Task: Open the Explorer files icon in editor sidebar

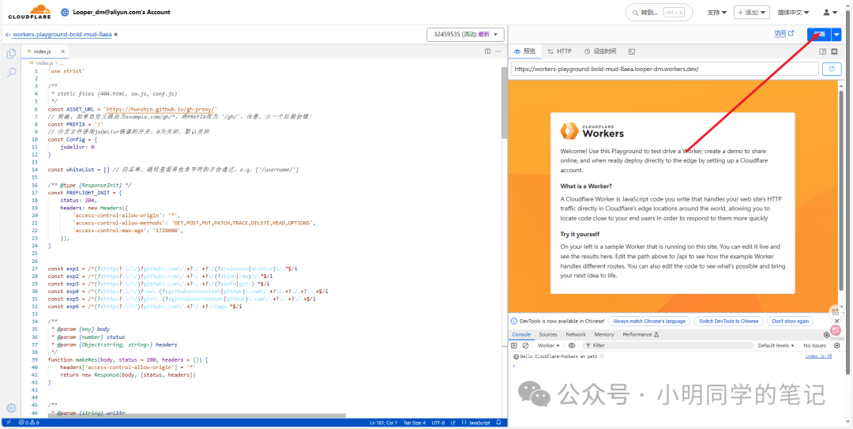Action: pos(11,54)
